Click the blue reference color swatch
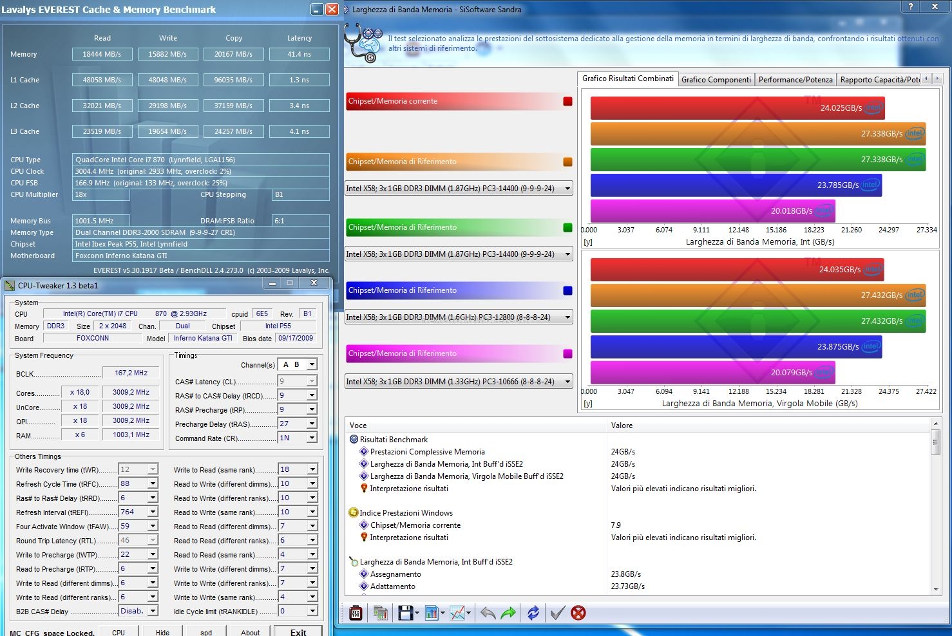Viewport: 952px width, 636px height. [x=567, y=290]
